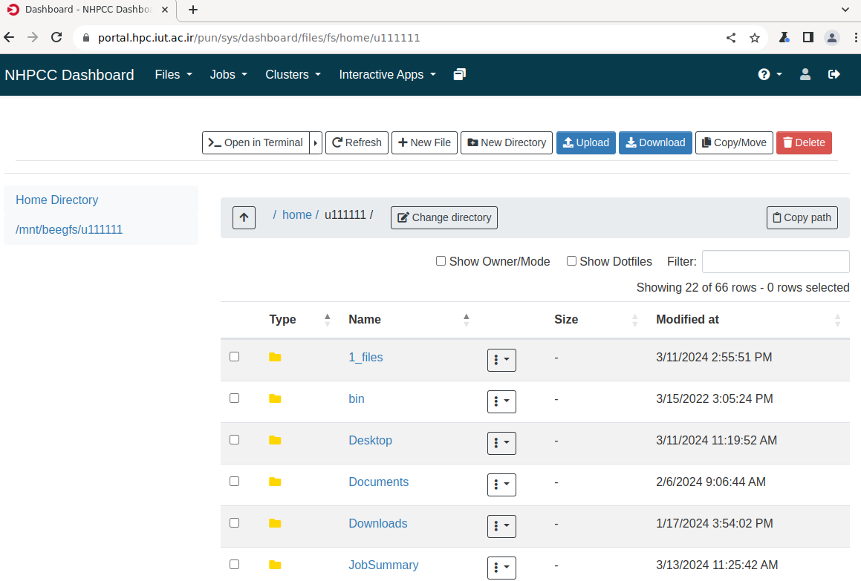Open a new browser tab

click(x=192, y=10)
